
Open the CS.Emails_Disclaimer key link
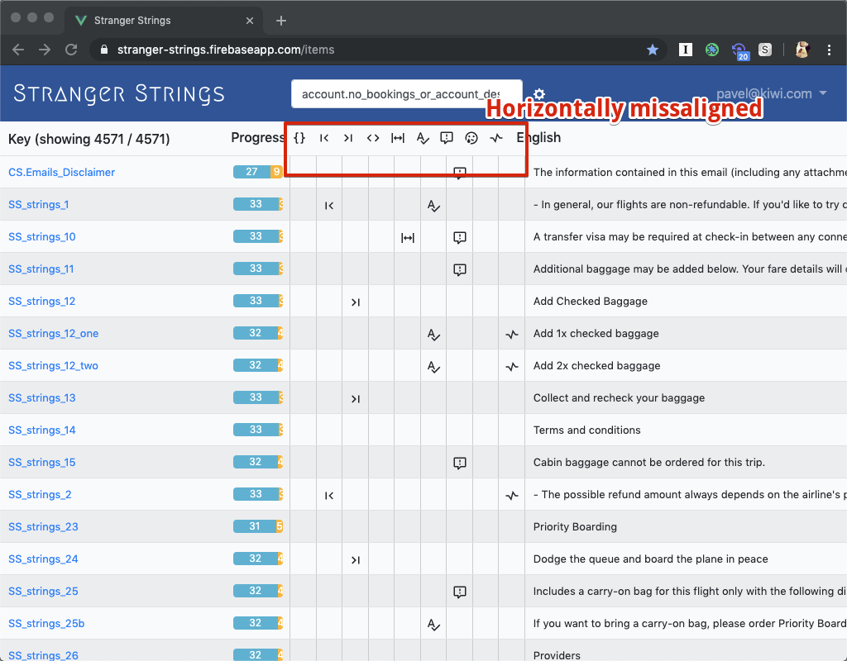coord(61,172)
